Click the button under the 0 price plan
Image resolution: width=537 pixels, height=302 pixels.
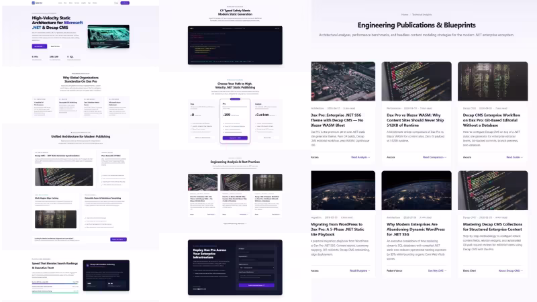[203, 138]
